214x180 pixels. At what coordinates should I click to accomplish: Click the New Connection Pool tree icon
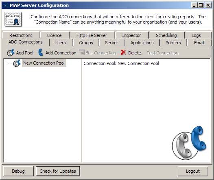17,63
